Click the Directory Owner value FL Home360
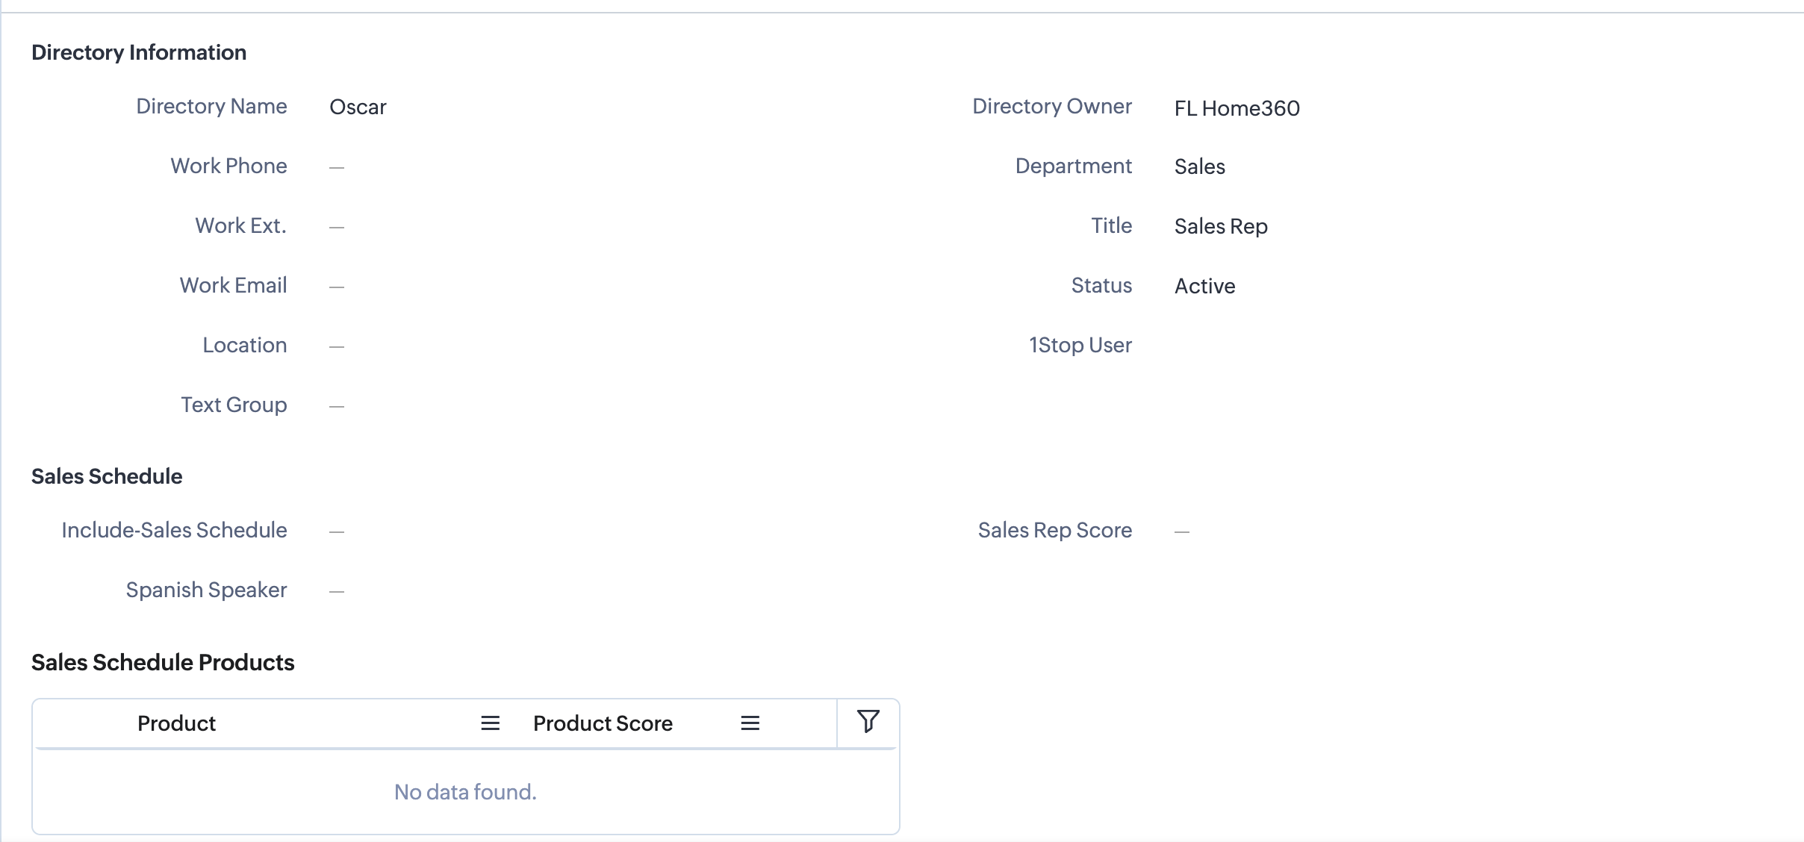Image resolution: width=1804 pixels, height=842 pixels. tap(1237, 108)
